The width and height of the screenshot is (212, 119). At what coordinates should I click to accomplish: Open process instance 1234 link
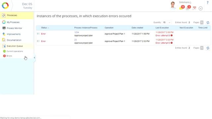pos(77,32)
